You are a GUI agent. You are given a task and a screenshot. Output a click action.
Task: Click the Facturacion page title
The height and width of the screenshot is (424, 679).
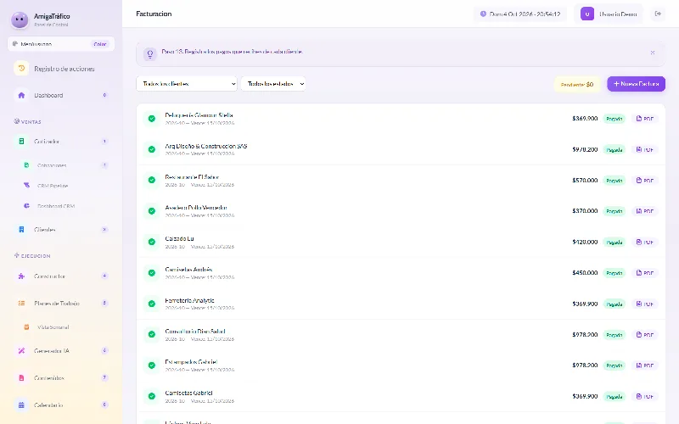[x=154, y=14]
